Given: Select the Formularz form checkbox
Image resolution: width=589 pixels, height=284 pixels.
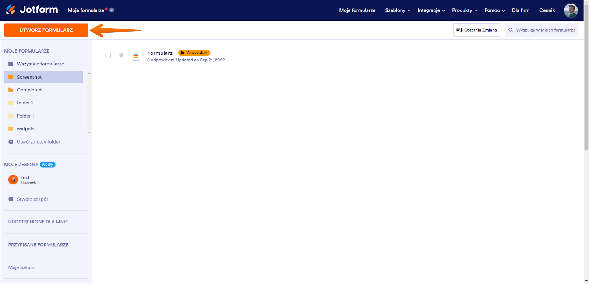Looking at the screenshot, I should (x=108, y=55).
